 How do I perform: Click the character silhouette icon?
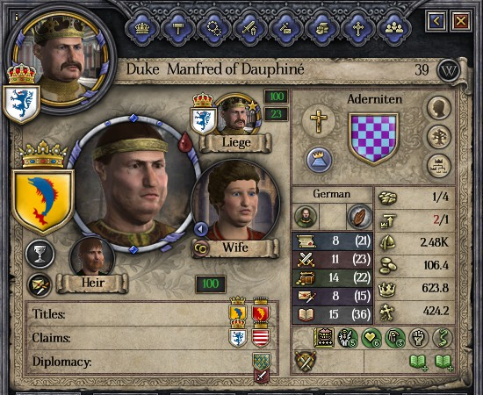tap(439, 108)
